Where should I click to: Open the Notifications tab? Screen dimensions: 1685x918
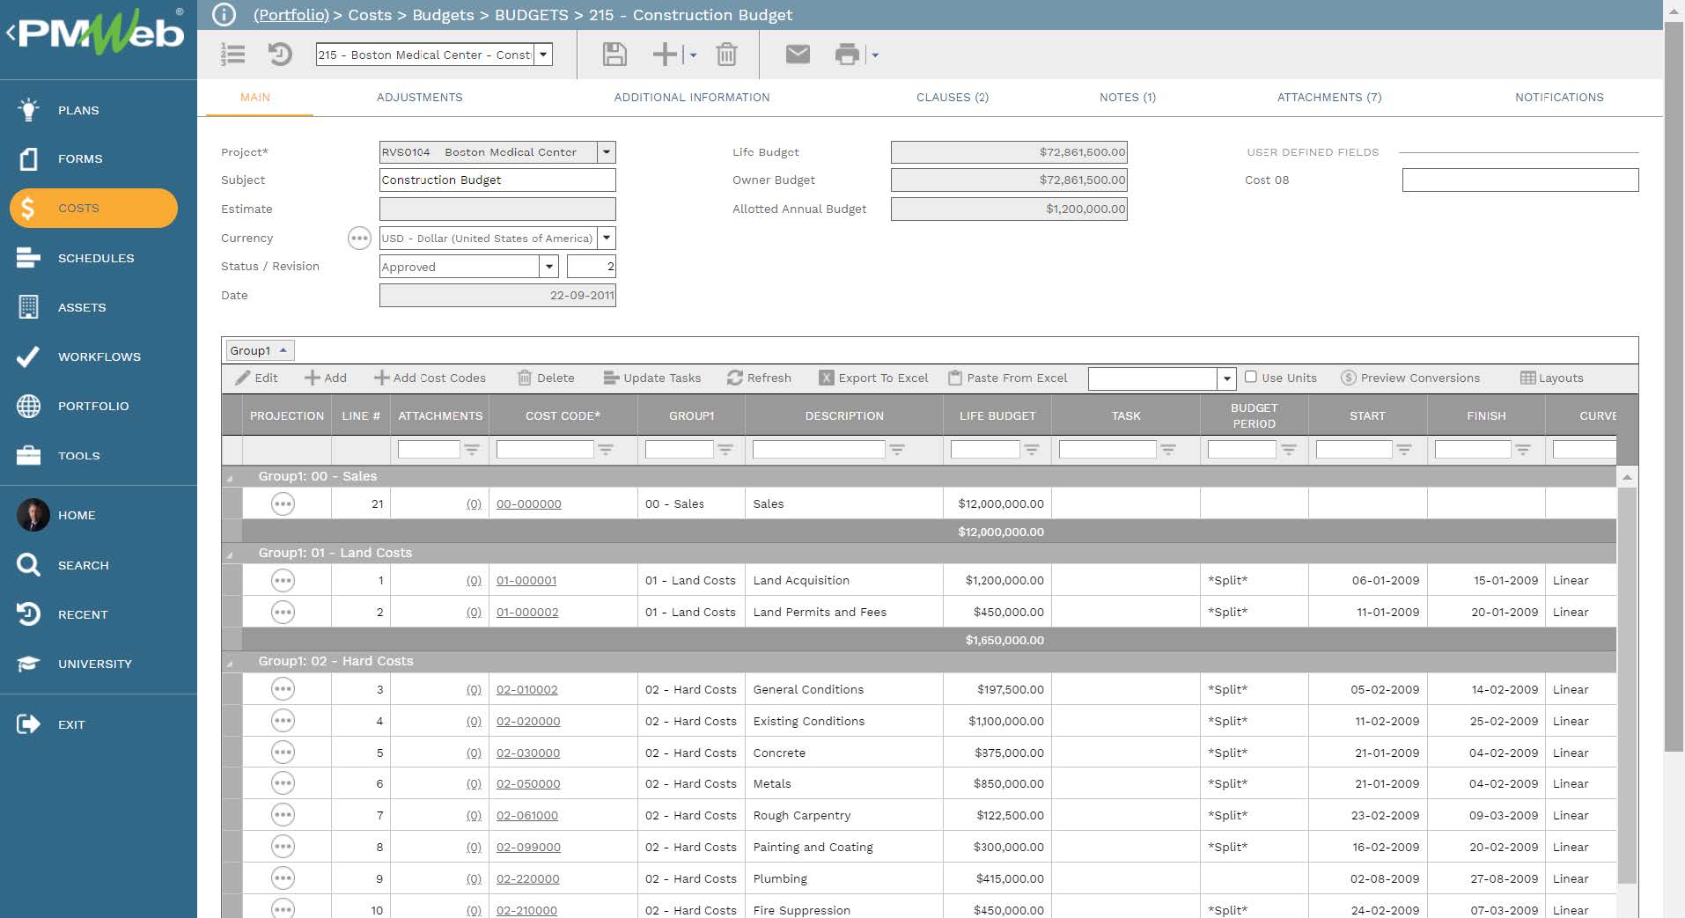1558,97
